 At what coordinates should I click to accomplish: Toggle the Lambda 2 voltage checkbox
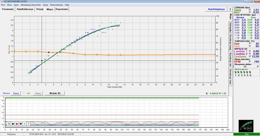tap(250, 54)
